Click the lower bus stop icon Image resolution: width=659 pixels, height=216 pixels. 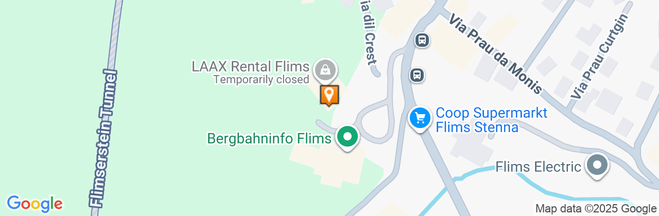pyautogui.click(x=417, y=76)
